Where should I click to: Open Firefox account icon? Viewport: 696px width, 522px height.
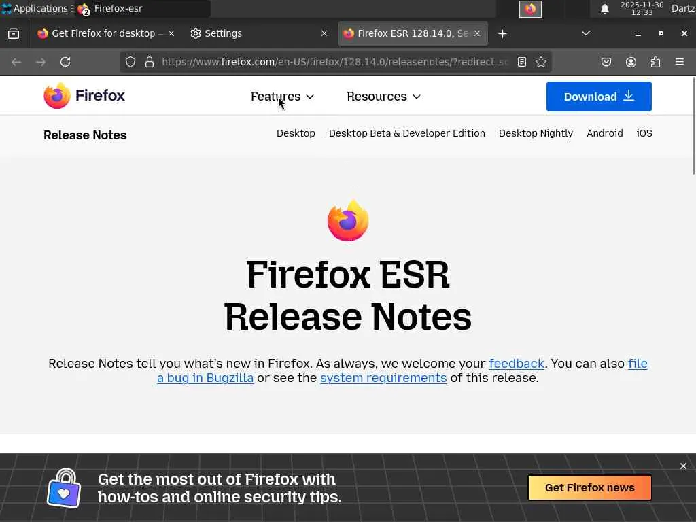[x=631, y=62]
